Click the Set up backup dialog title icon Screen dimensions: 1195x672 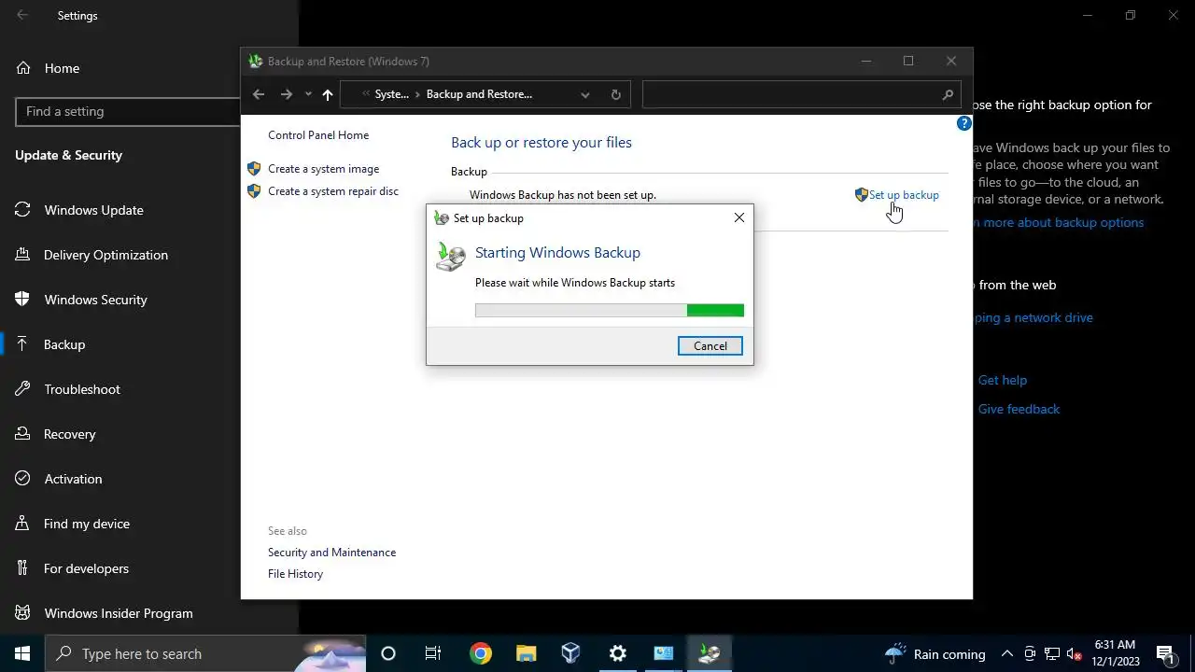[442, 218]
